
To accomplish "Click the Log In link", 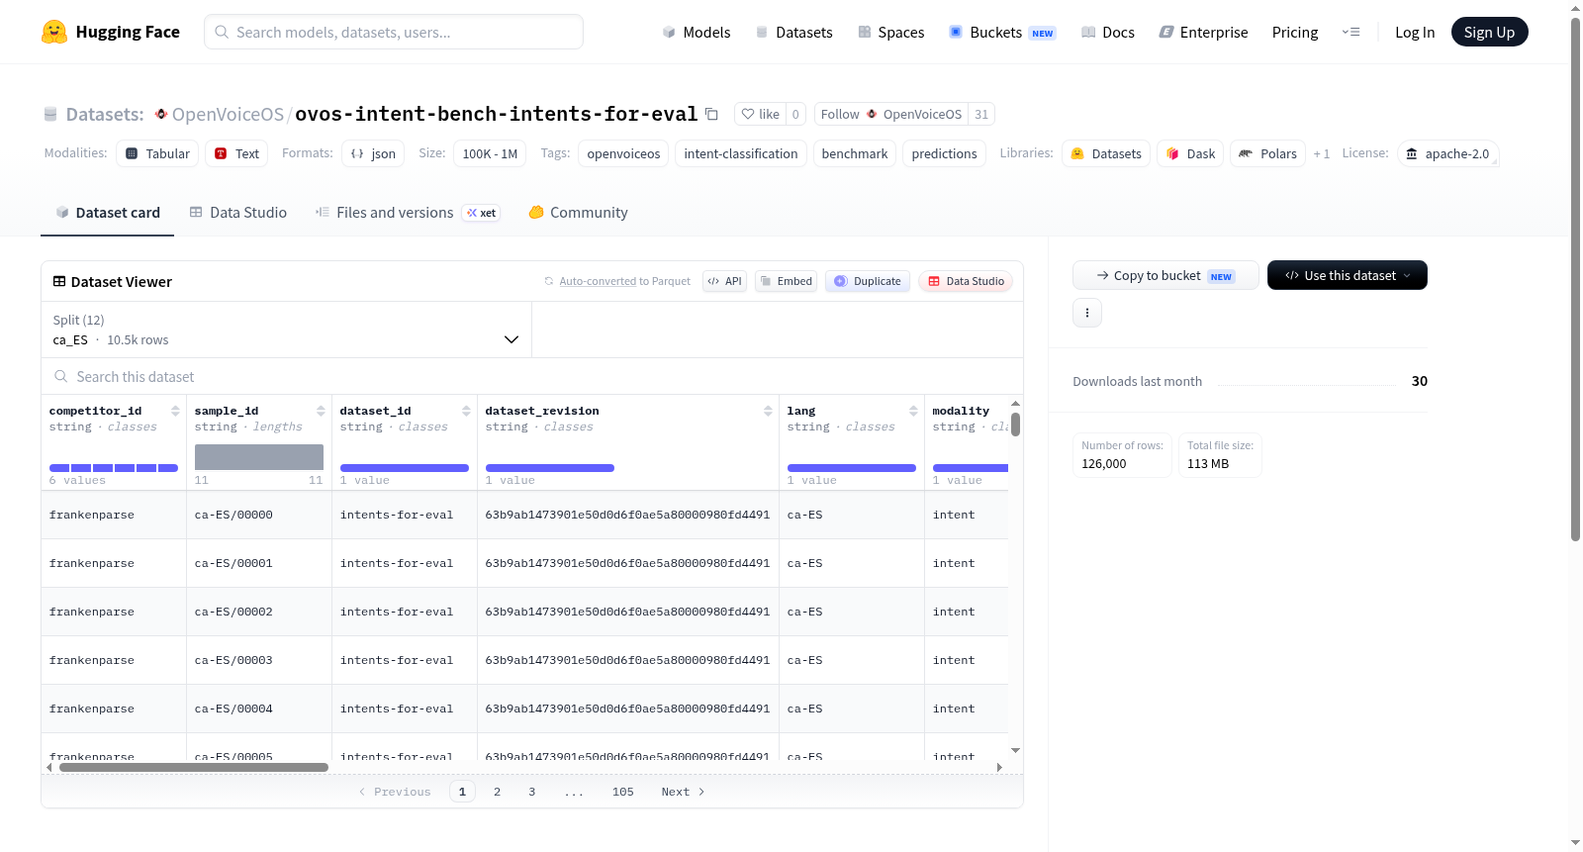I will tap(1415, 32).
